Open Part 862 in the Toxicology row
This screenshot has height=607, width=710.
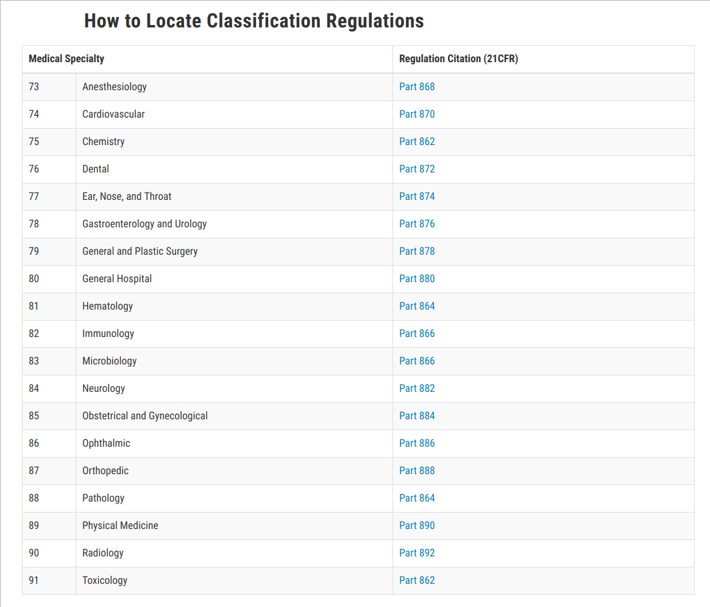(x=417, y=580)
